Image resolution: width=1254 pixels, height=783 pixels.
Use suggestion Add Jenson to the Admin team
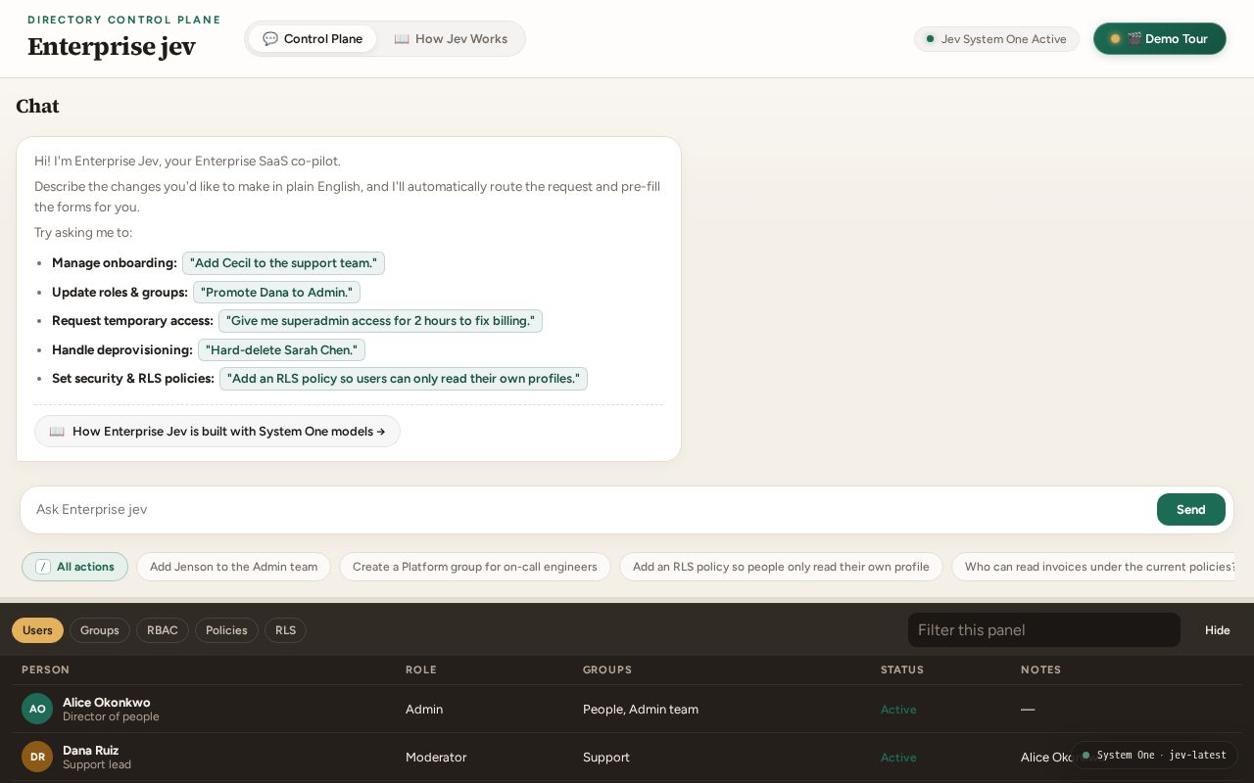pyautogui.click(x=233, y=567)
